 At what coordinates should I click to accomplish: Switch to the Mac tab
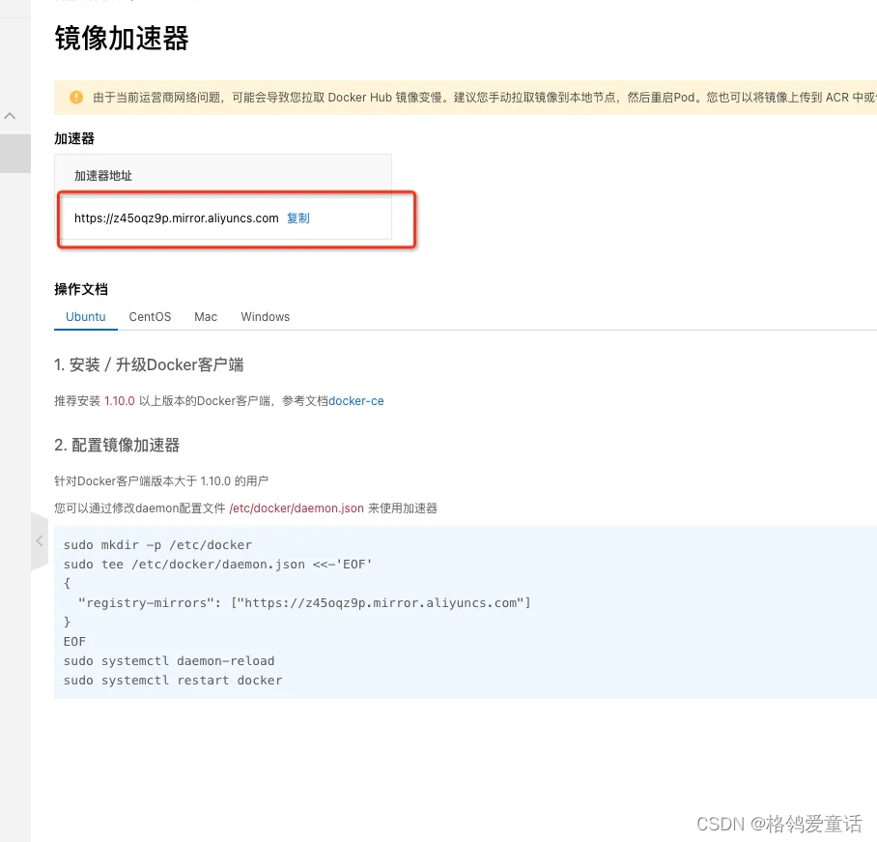tap(206, 316)
